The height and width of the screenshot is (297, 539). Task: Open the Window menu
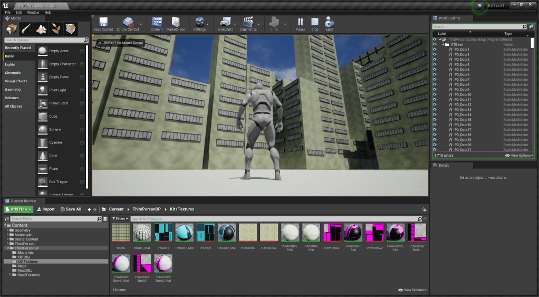tap(33, 12)
